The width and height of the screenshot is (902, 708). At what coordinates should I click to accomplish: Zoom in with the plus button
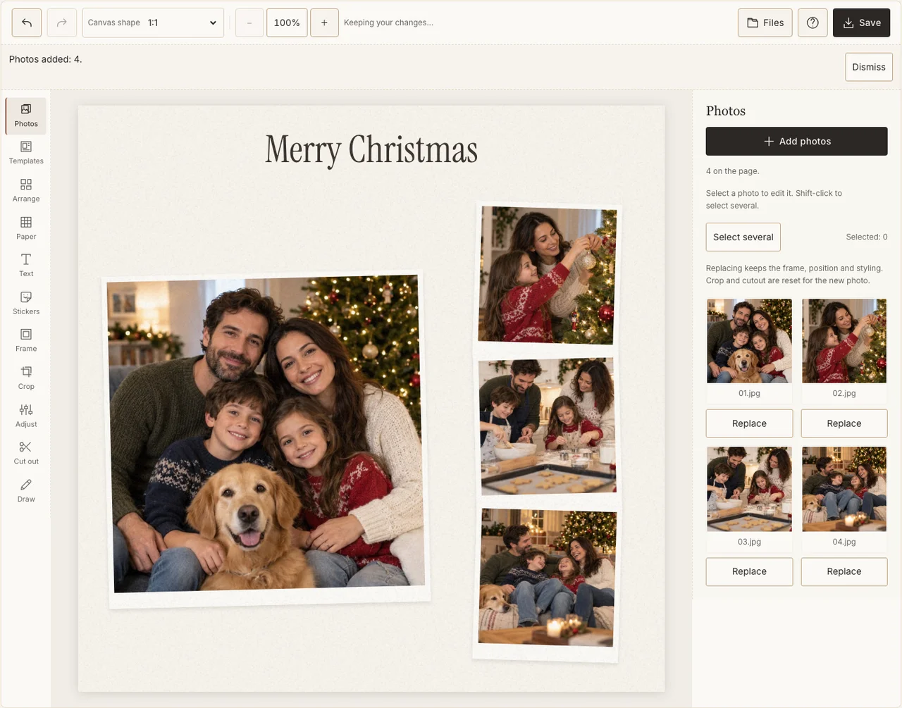pos(324,23)
